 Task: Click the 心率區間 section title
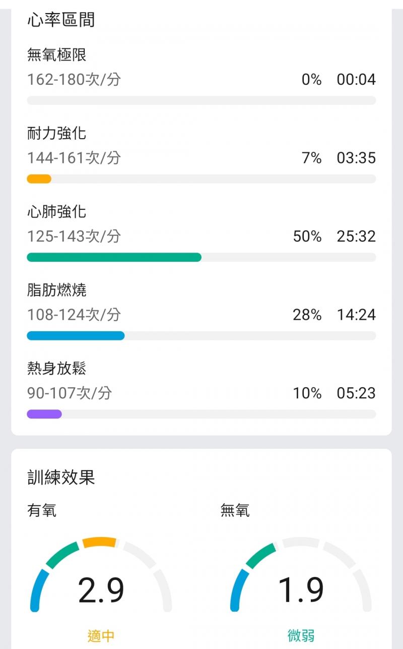[x=61, y=20]
